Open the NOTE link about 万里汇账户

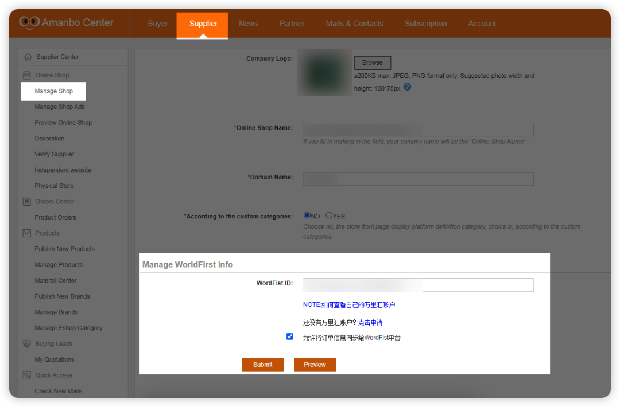pos(349,305)
